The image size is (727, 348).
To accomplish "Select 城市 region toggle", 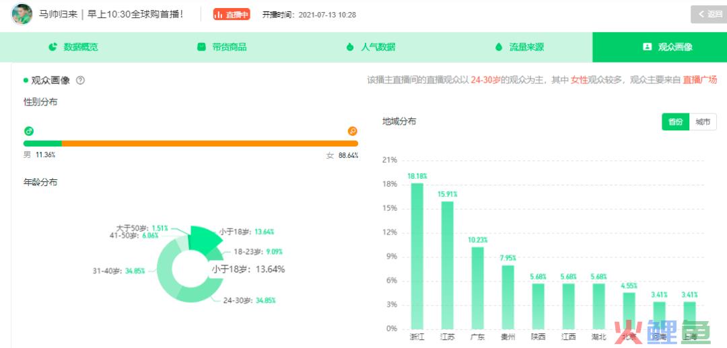I will tap(703, 122).
